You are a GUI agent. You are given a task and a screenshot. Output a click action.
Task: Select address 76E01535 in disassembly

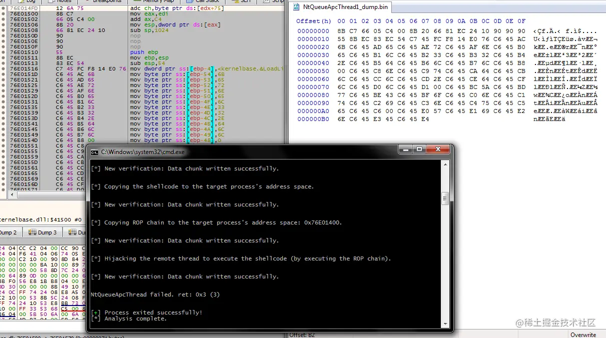[24, 107]
